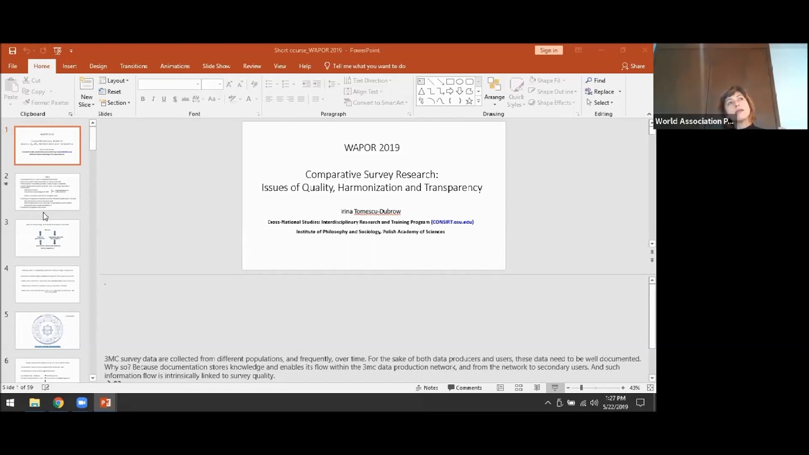Click the Find magnifier tool
Viewport: 809px width, 455px height.
[x=595, y=80]
